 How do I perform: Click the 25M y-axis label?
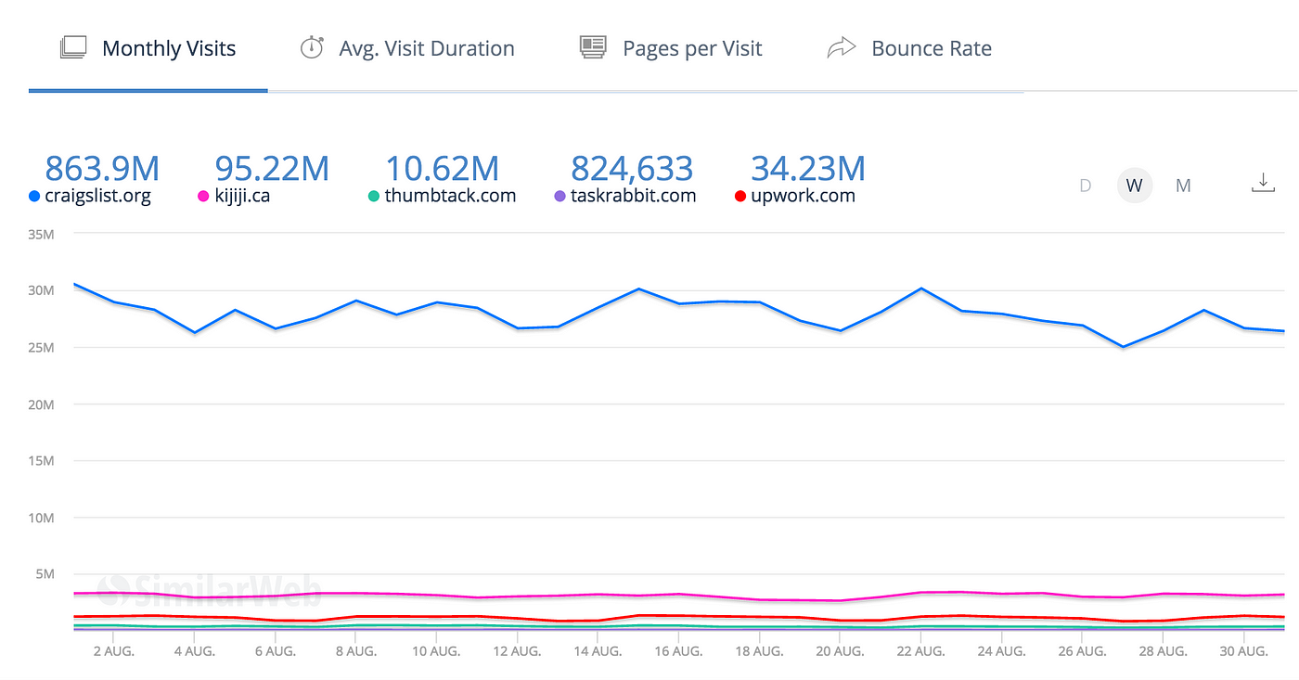click(41, 347)
